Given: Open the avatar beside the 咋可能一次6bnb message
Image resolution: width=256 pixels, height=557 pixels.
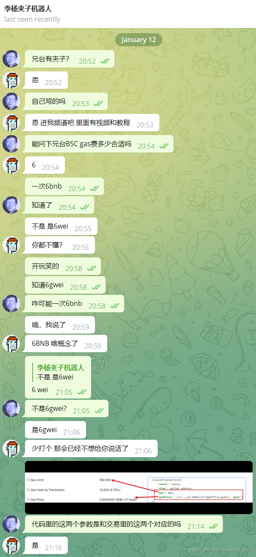Looking at the screenshot, I should [x=11, y=303].
